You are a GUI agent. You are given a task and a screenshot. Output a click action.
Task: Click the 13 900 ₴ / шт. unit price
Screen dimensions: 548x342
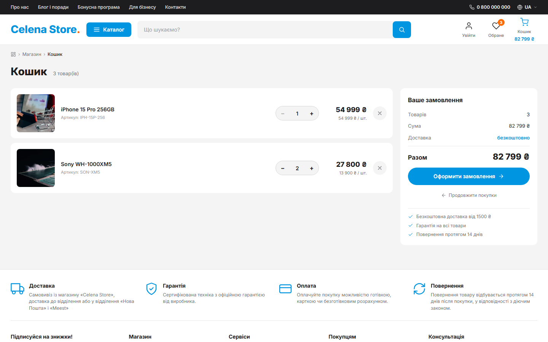click(353, 173)
